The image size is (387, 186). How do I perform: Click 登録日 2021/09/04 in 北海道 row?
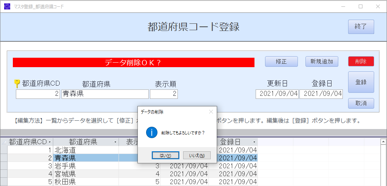pyautogui.click(x=238, y=150)
